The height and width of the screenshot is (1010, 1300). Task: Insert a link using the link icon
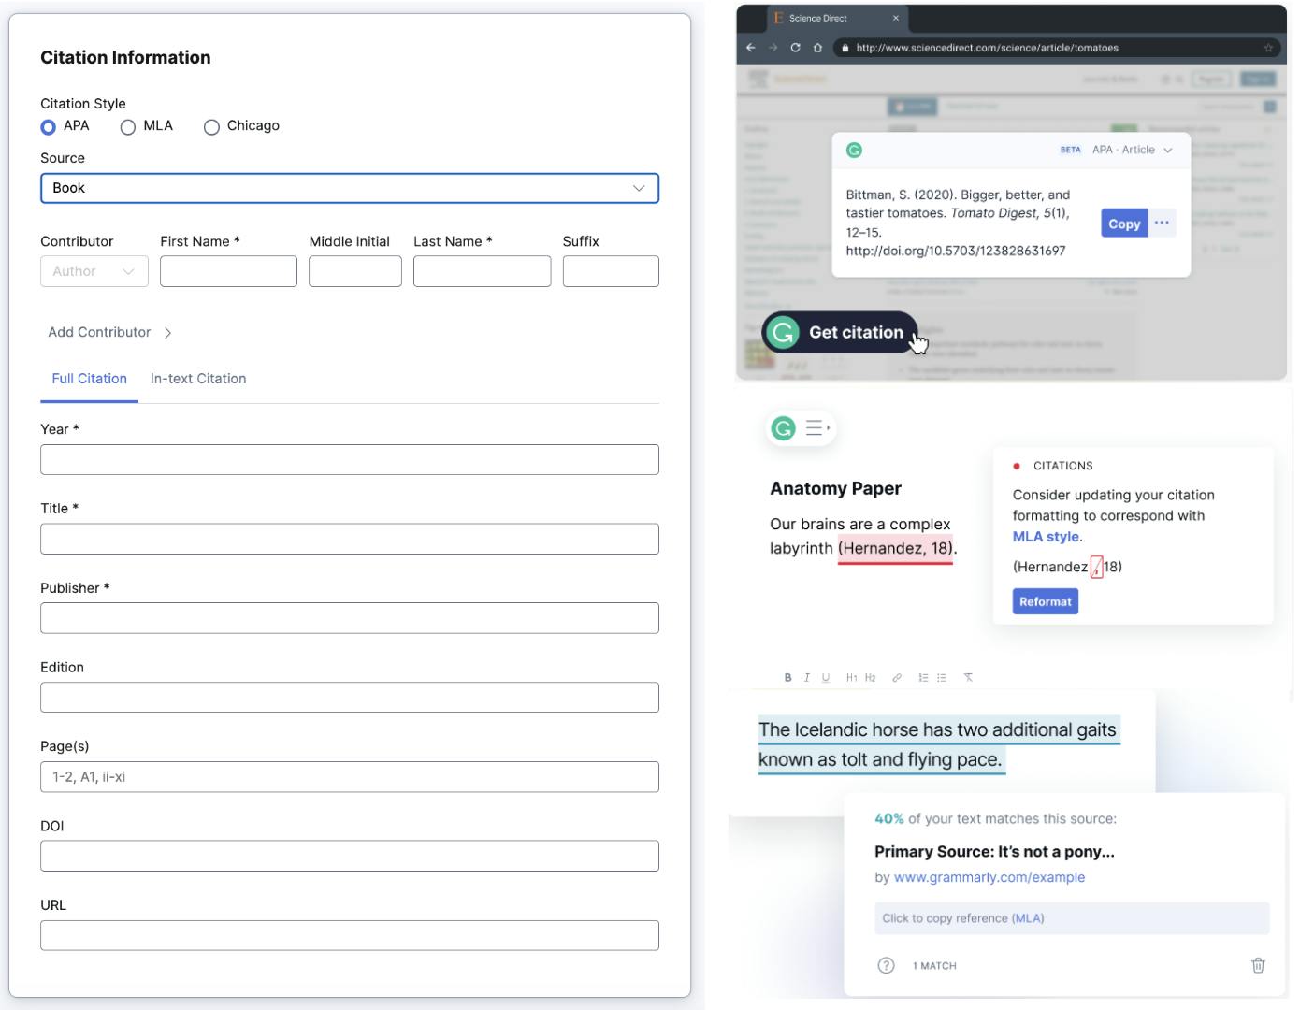[897, 678]
